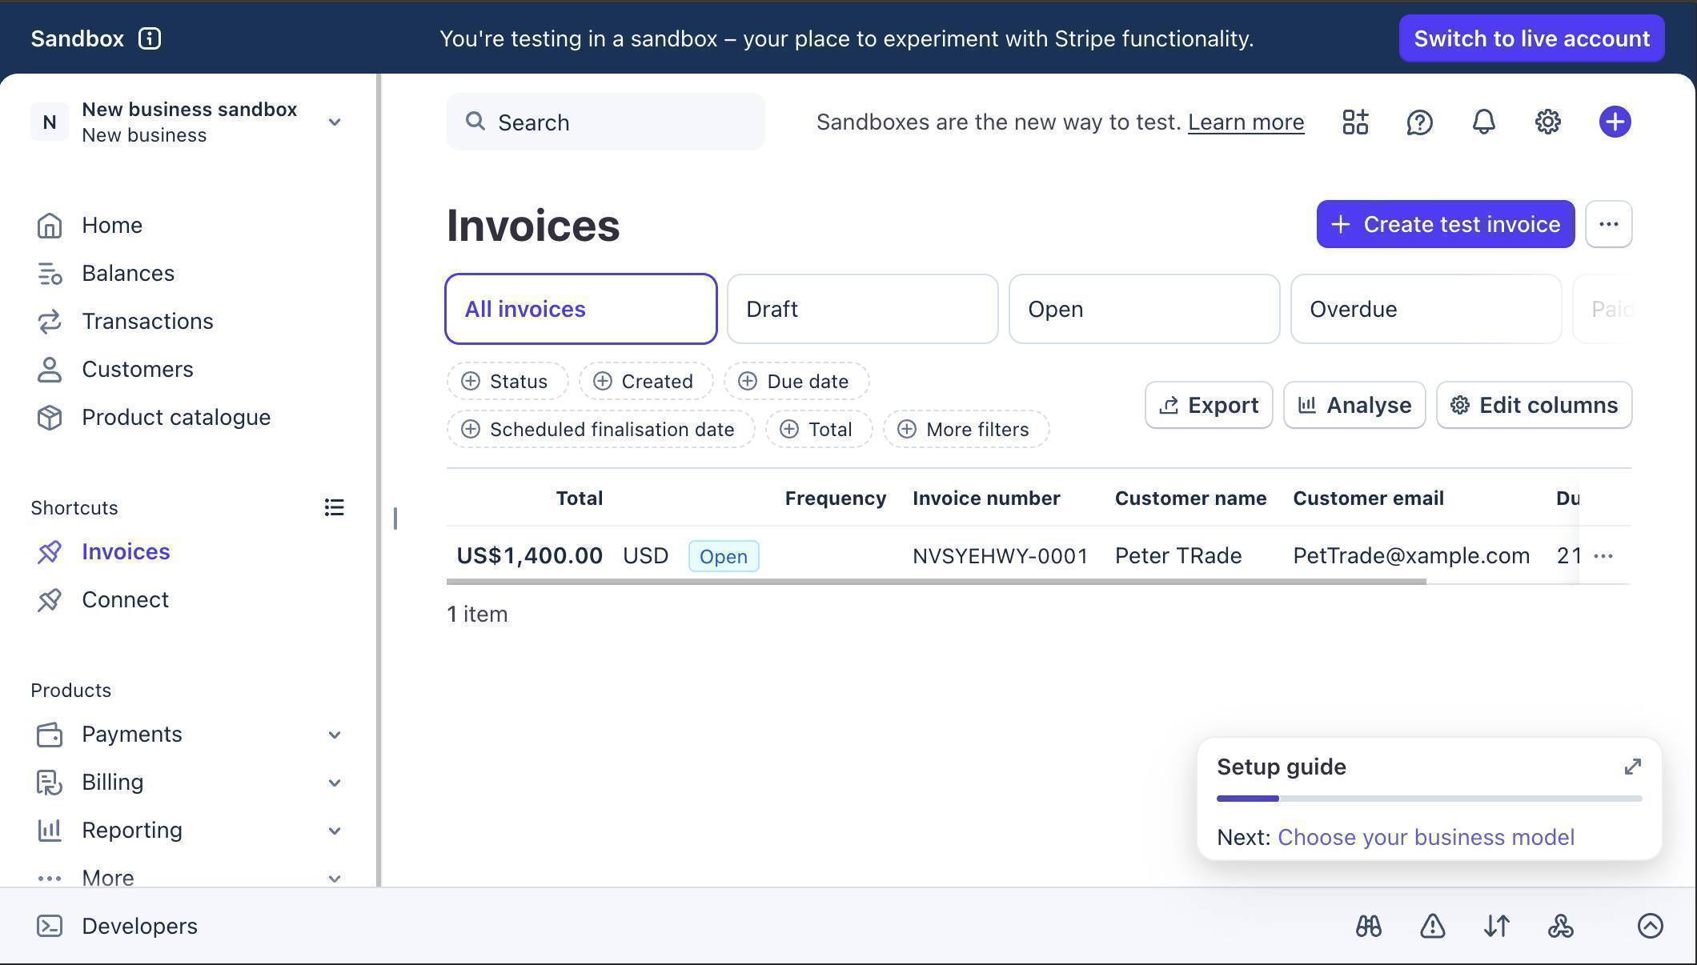Image resolution: width=1697 pixels, height=965 pixels.
Task: Open the notifications bell
Action: click(x=1482, y=122)
